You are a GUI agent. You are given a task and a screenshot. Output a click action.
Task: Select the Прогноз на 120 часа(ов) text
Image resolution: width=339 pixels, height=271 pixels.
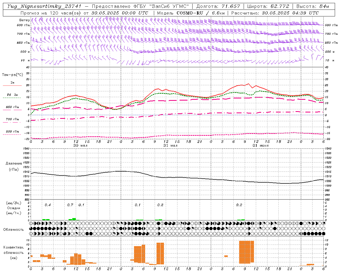click(51, 13)
